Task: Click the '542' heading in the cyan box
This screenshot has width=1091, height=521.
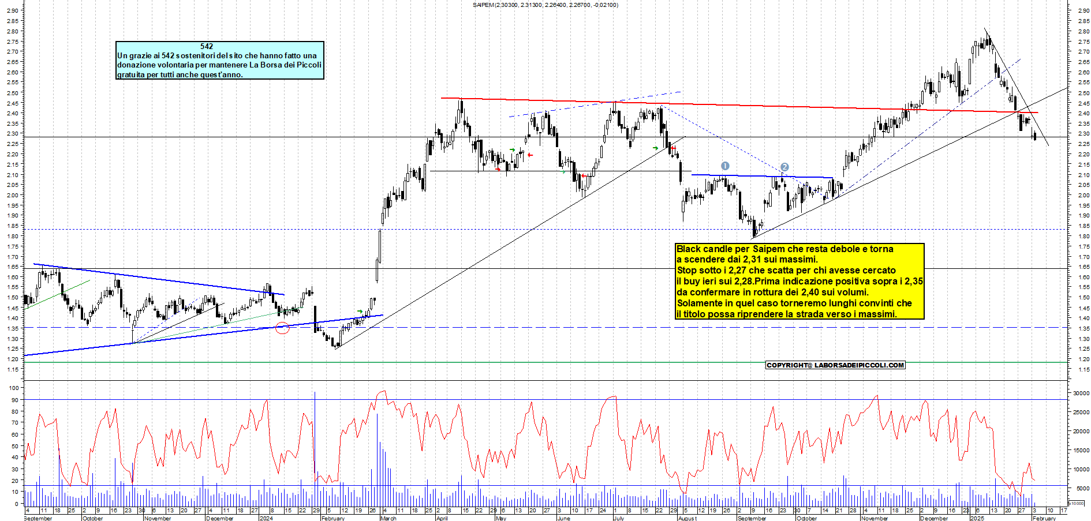Action: 207,46
